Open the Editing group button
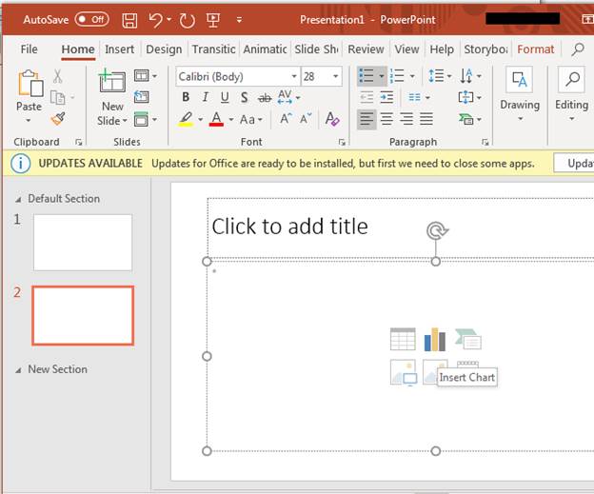Viewport: 594px width, 494px height. 572,95
